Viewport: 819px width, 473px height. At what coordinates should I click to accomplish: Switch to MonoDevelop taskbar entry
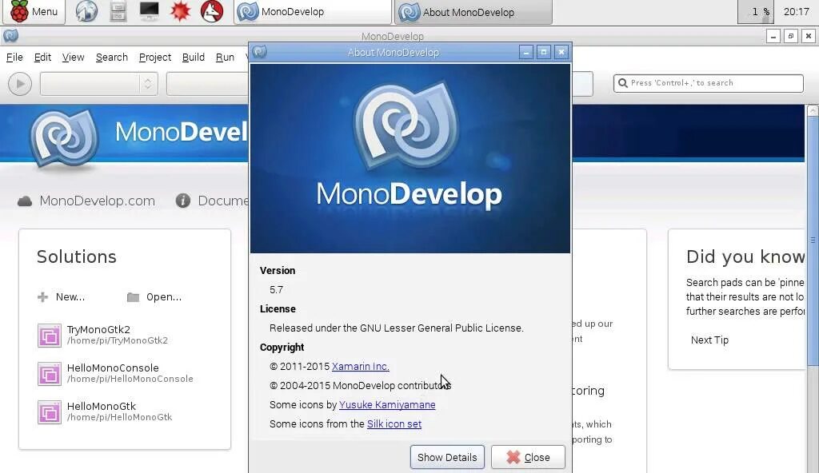point(313,11)
